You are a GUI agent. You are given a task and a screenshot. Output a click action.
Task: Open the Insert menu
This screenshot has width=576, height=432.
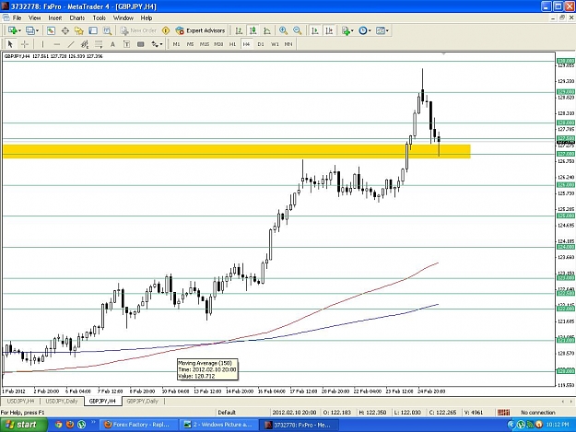click(55, 18)
